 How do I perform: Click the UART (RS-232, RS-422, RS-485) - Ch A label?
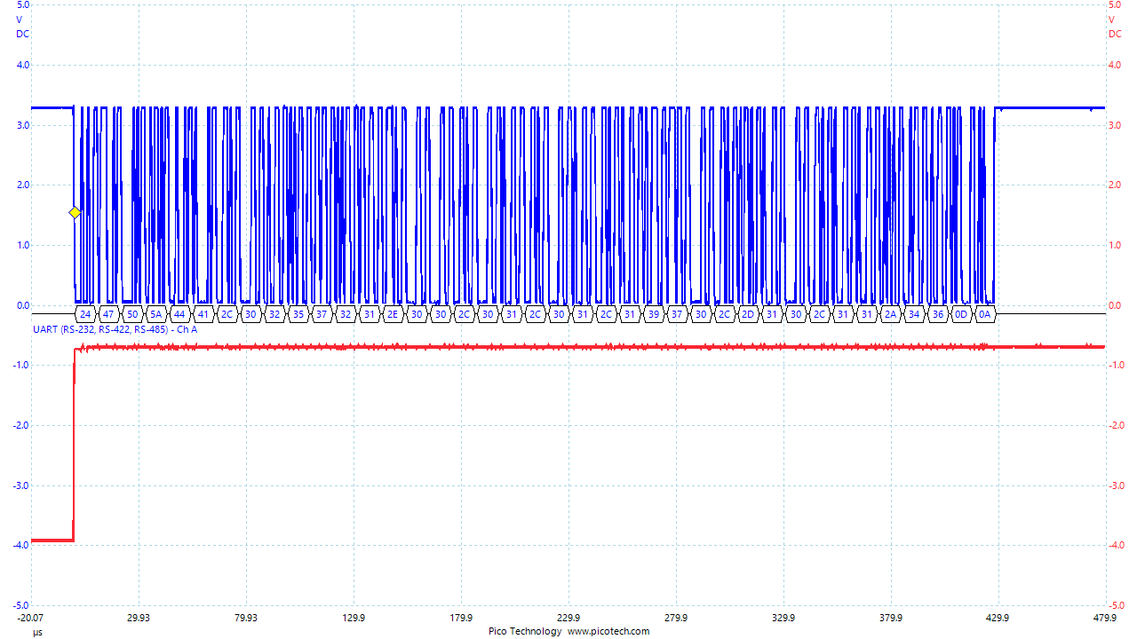(x=115, y=329)
